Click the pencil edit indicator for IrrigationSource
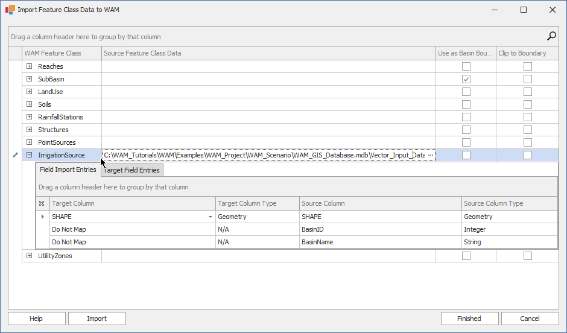 [x=15, y=155]
